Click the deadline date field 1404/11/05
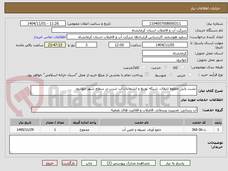 click(x=165, y=45)
